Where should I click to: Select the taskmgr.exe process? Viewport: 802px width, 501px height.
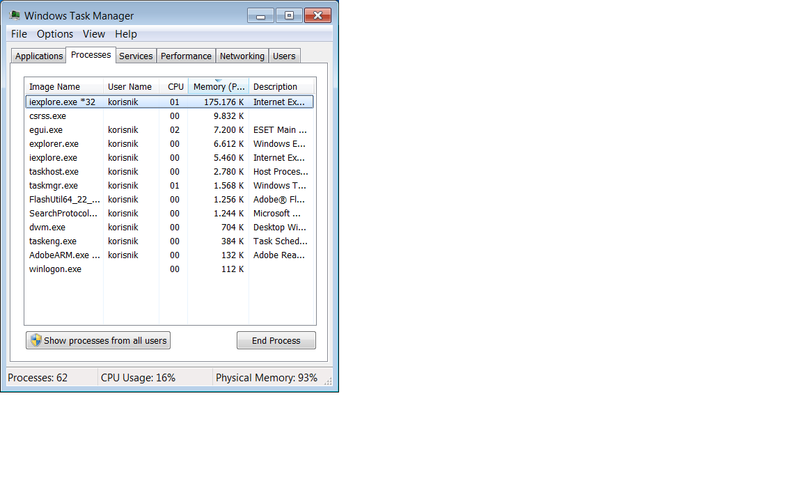click(169, 186)
